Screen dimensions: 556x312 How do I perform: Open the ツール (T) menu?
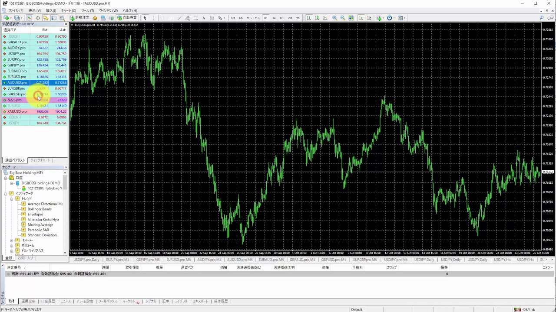(x=88, y=10)
